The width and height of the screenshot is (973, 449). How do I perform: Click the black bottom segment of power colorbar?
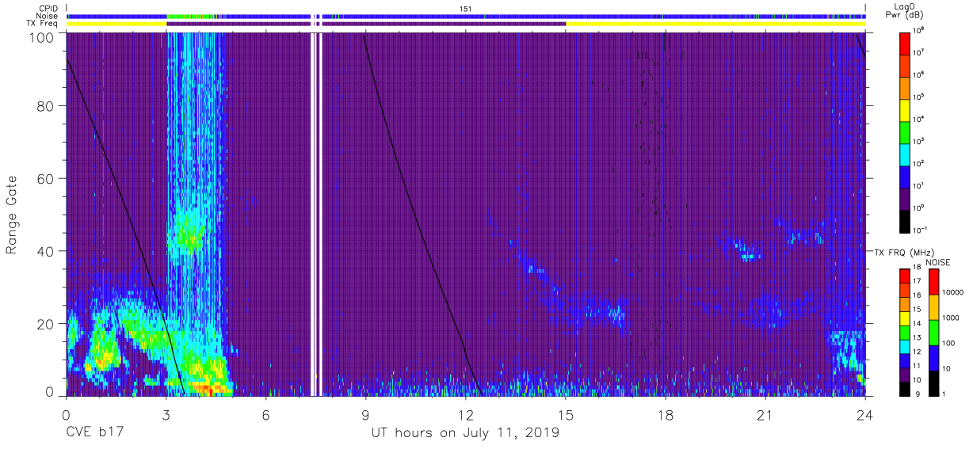(x=906, y=220)
